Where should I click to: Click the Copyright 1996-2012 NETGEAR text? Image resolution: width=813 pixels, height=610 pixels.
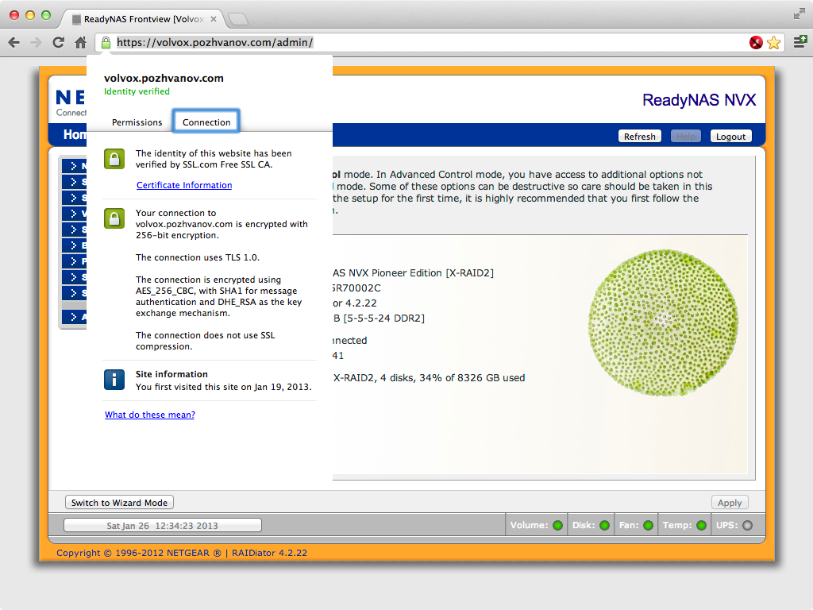click(139, 553)
